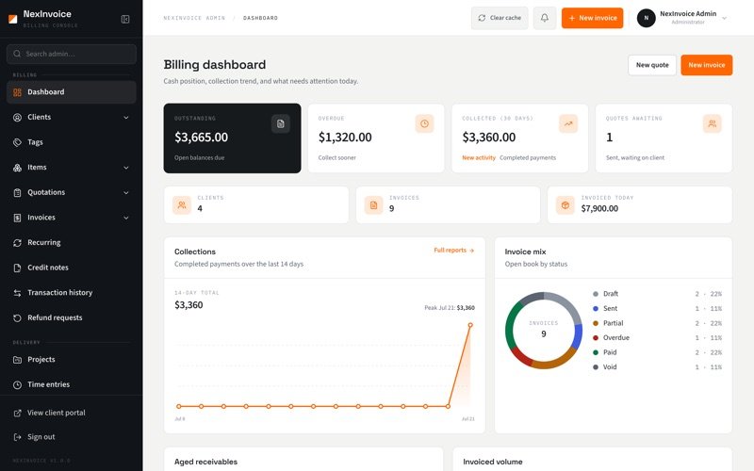Open Transaction history menu item
The height and width of the screenshot is (471, 754).
pyautogui.click(x=72, y=293)
